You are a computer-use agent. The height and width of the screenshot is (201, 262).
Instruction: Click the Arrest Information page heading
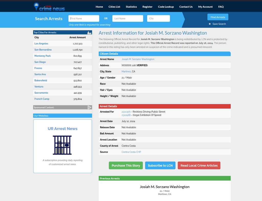tap(153, 33)
